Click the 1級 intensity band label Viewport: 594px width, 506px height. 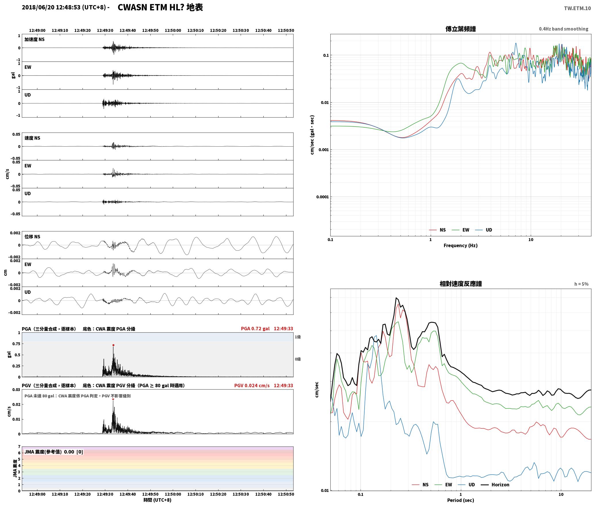298,337
